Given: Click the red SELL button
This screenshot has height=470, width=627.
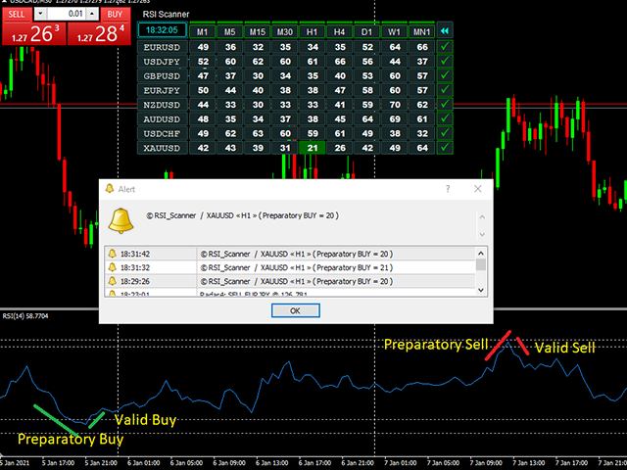Looking at the screenshot, I should click(x=16, y=16).
